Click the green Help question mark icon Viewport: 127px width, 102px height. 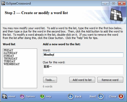(x=42, y=96)
